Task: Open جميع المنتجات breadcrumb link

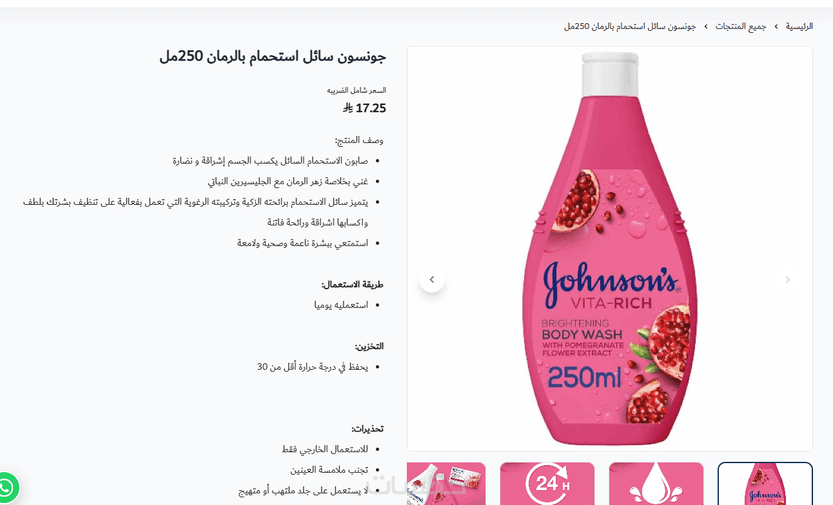Action: point(741,26)
